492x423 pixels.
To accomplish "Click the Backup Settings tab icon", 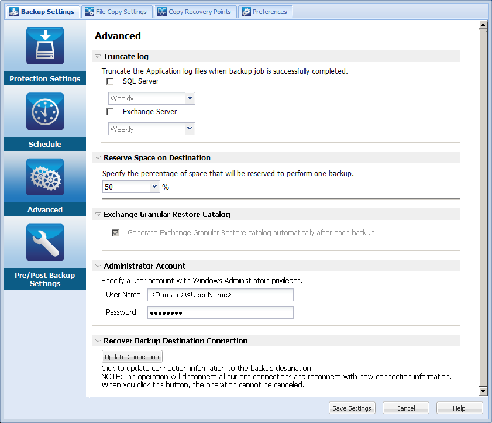I will [x=14, y=11].
